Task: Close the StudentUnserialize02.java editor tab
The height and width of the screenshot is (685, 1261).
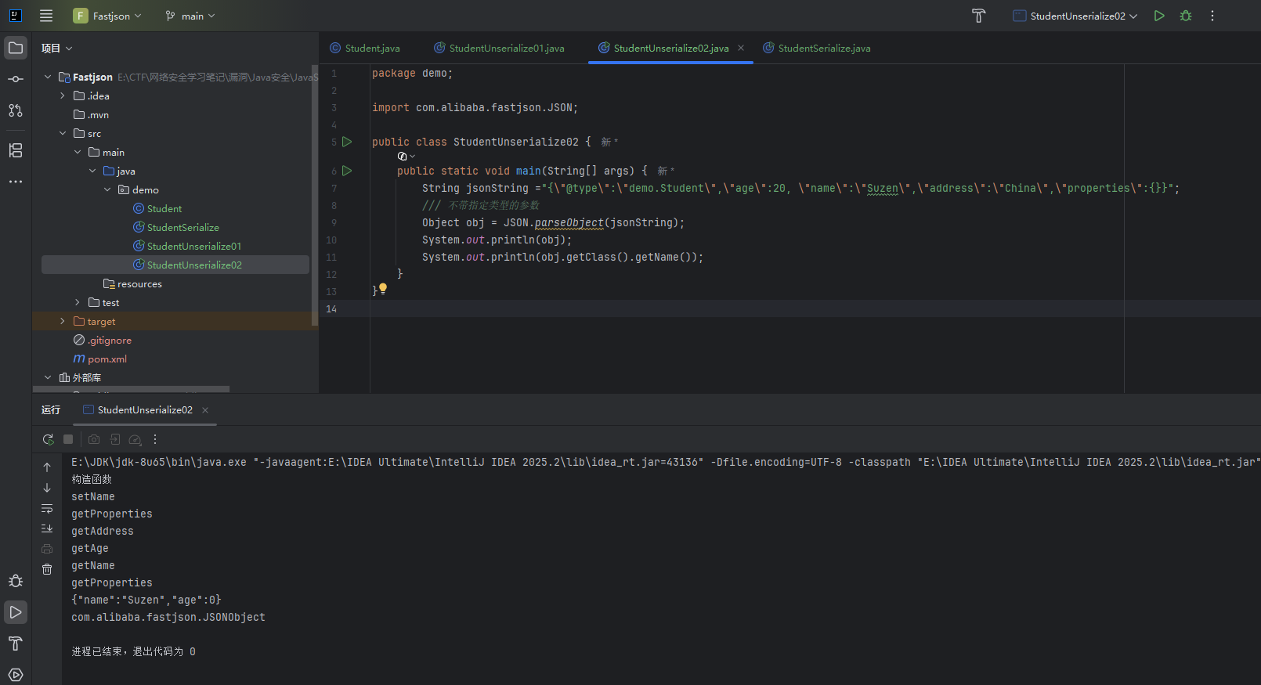Action: point(741,48)
